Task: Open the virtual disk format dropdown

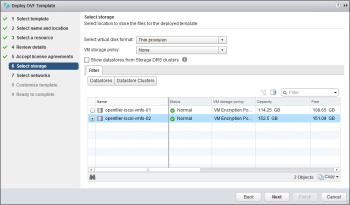Action: click(x=222, y=40)
